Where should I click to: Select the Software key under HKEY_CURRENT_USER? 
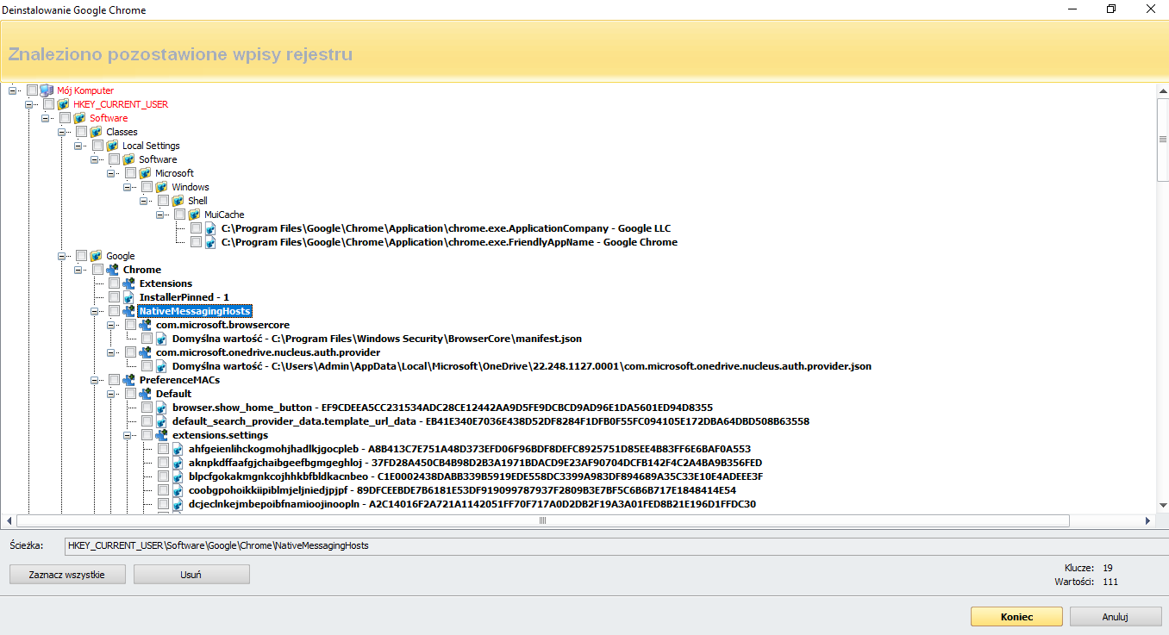(x=109, y=118)
